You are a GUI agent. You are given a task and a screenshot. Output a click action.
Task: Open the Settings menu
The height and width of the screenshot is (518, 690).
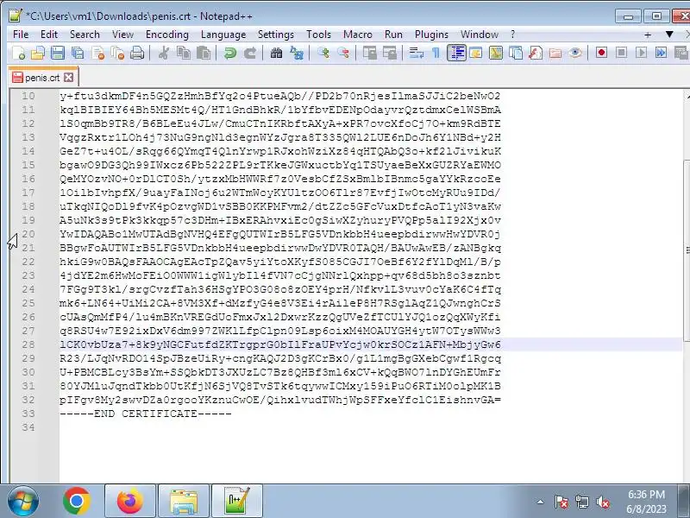tap(275, 35)
